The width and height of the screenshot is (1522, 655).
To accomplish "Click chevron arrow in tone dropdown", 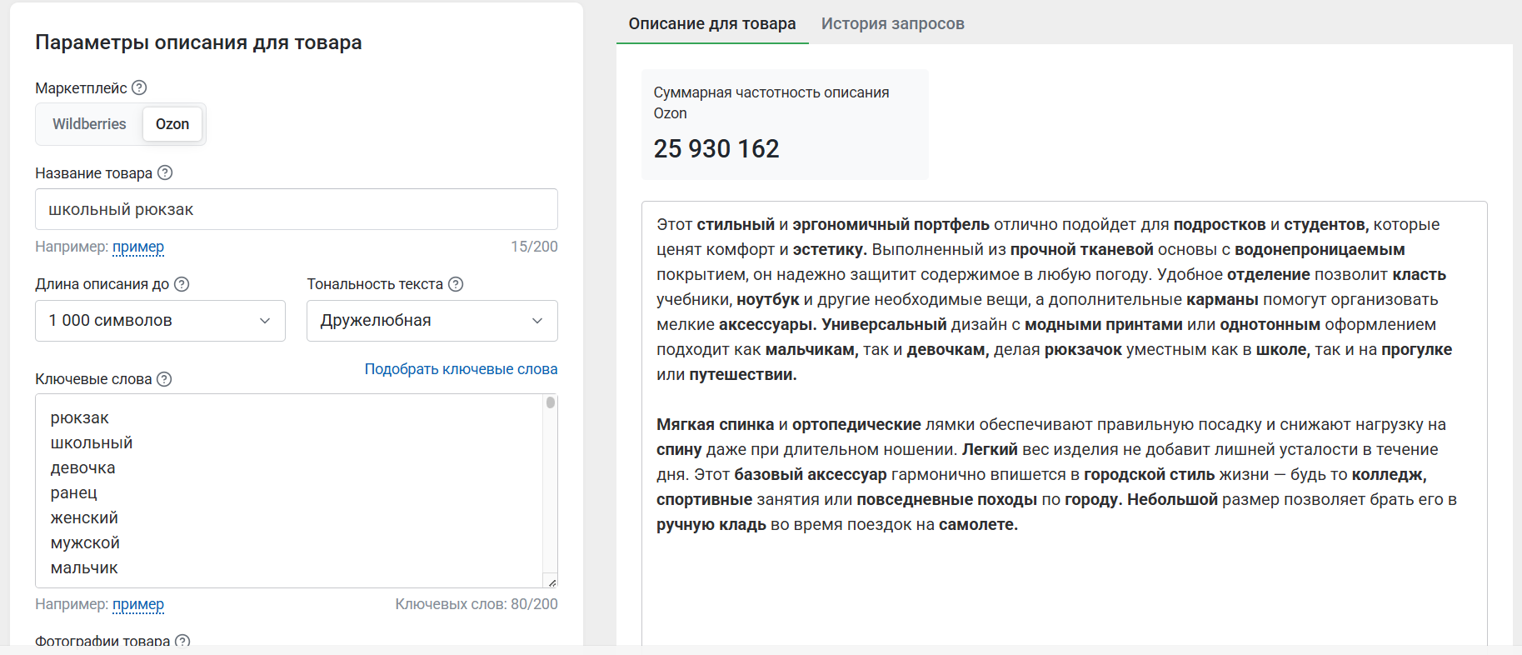I will pyautogui.click(x=537, y=321).
